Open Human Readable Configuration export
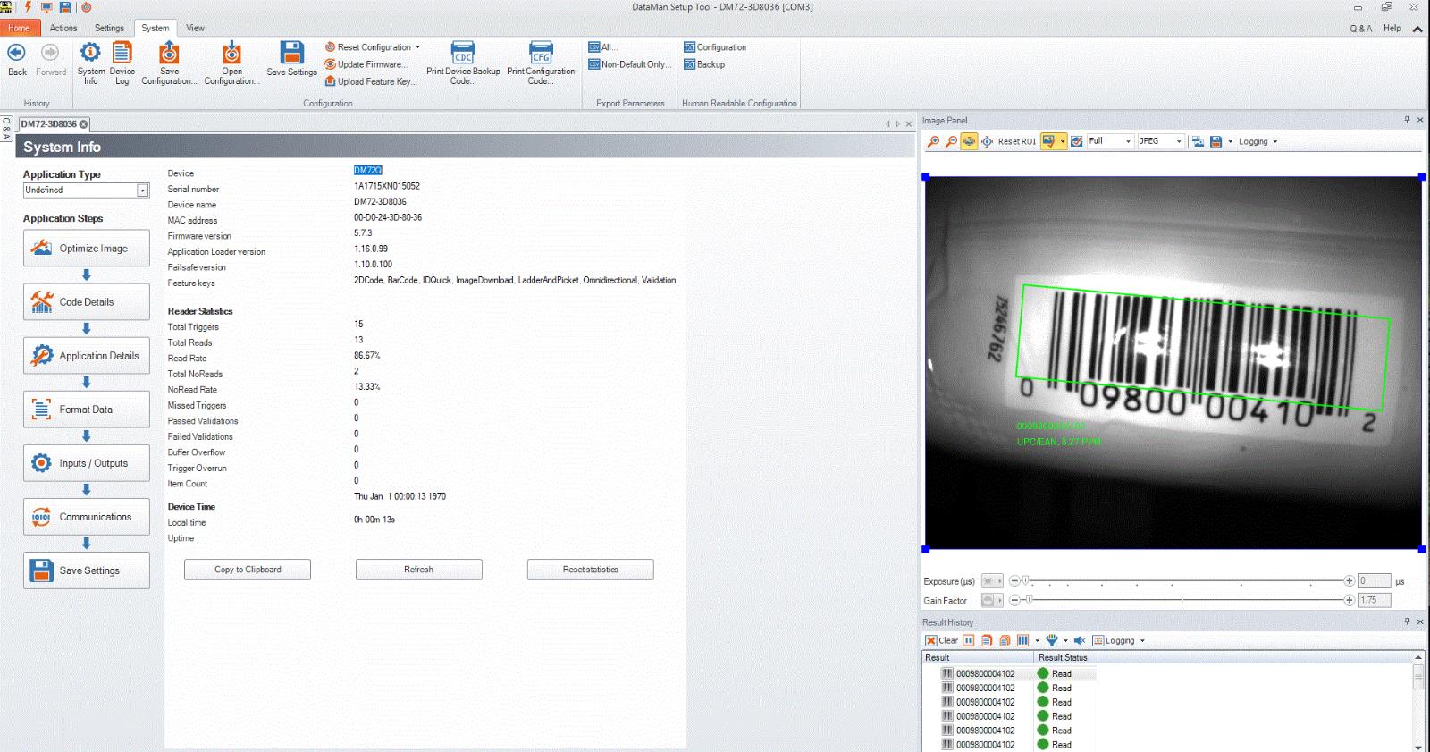Screen dimensions: 1430x752 pyautogui.click(x=715, y=47)
